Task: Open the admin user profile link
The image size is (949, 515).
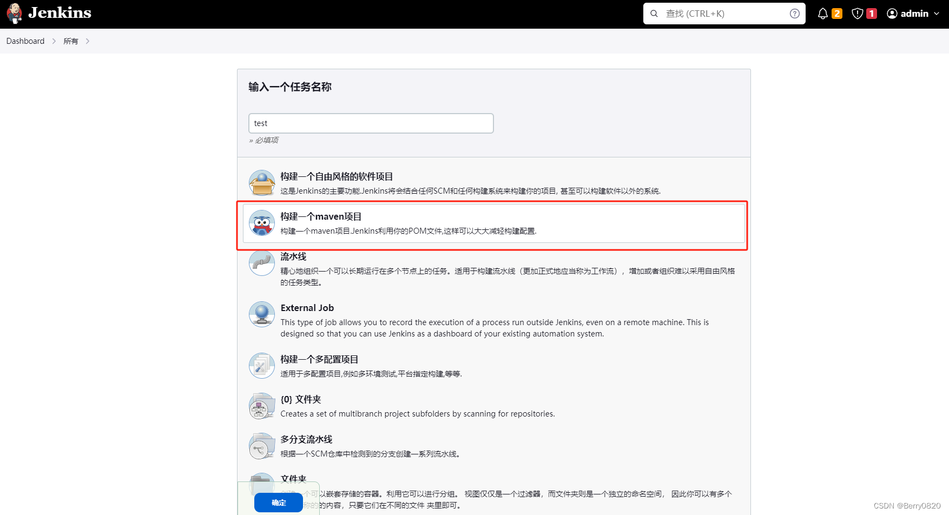Action: coord(914,14)
